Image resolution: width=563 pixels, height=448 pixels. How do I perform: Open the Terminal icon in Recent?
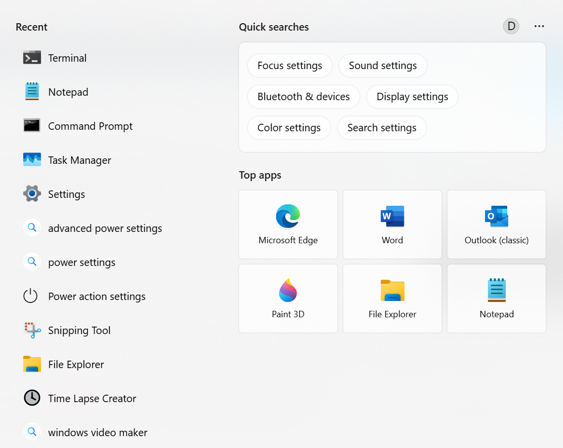32,57
